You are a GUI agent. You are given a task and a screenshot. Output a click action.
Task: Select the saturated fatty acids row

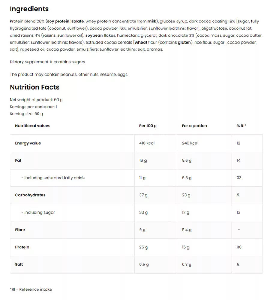136,178
